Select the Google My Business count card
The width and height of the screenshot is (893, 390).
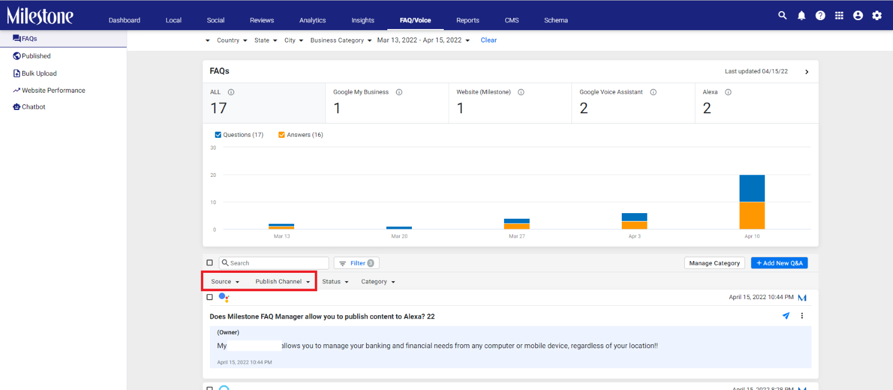click(387, 103)
